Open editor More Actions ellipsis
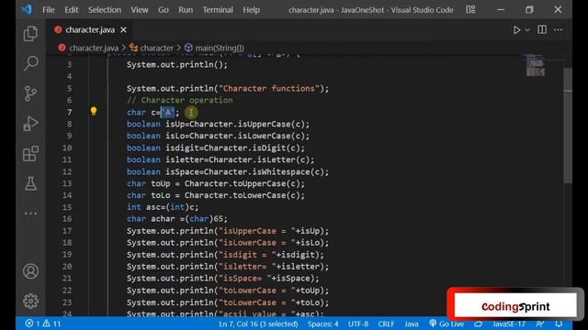 coord(558,30)
